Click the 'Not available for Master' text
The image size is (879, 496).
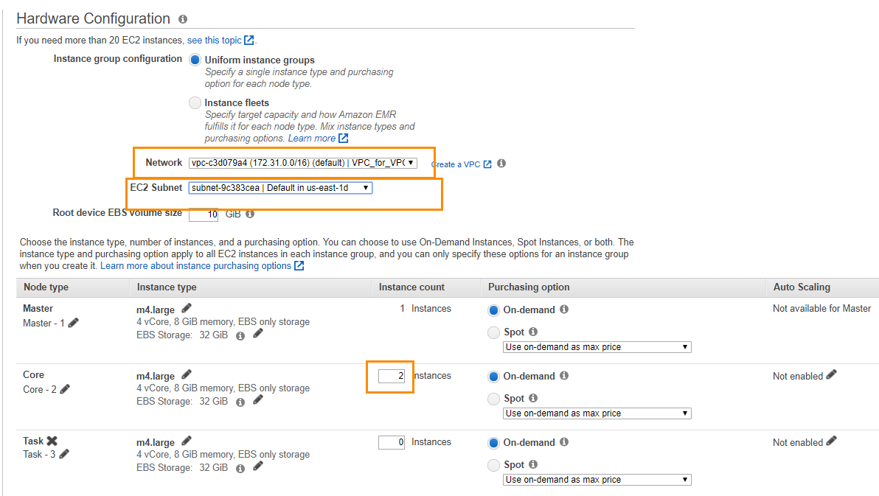(821, 309)
